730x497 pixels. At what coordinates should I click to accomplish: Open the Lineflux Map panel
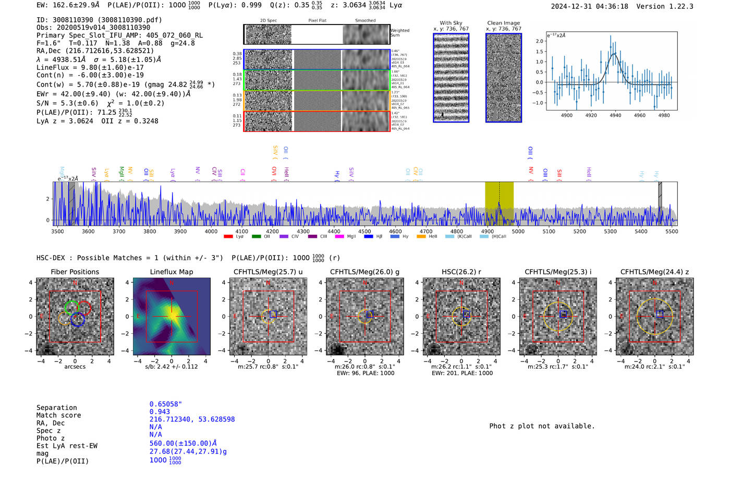point(172,317)
